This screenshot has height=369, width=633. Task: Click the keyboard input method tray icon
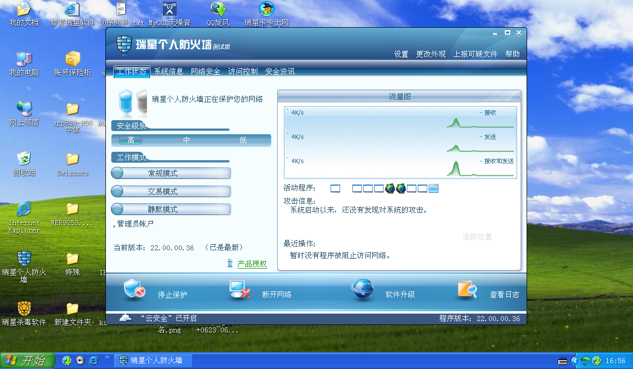563,361
